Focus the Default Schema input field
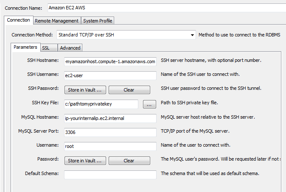Viewport: 286px width, 192px height. tap(110, 174)
